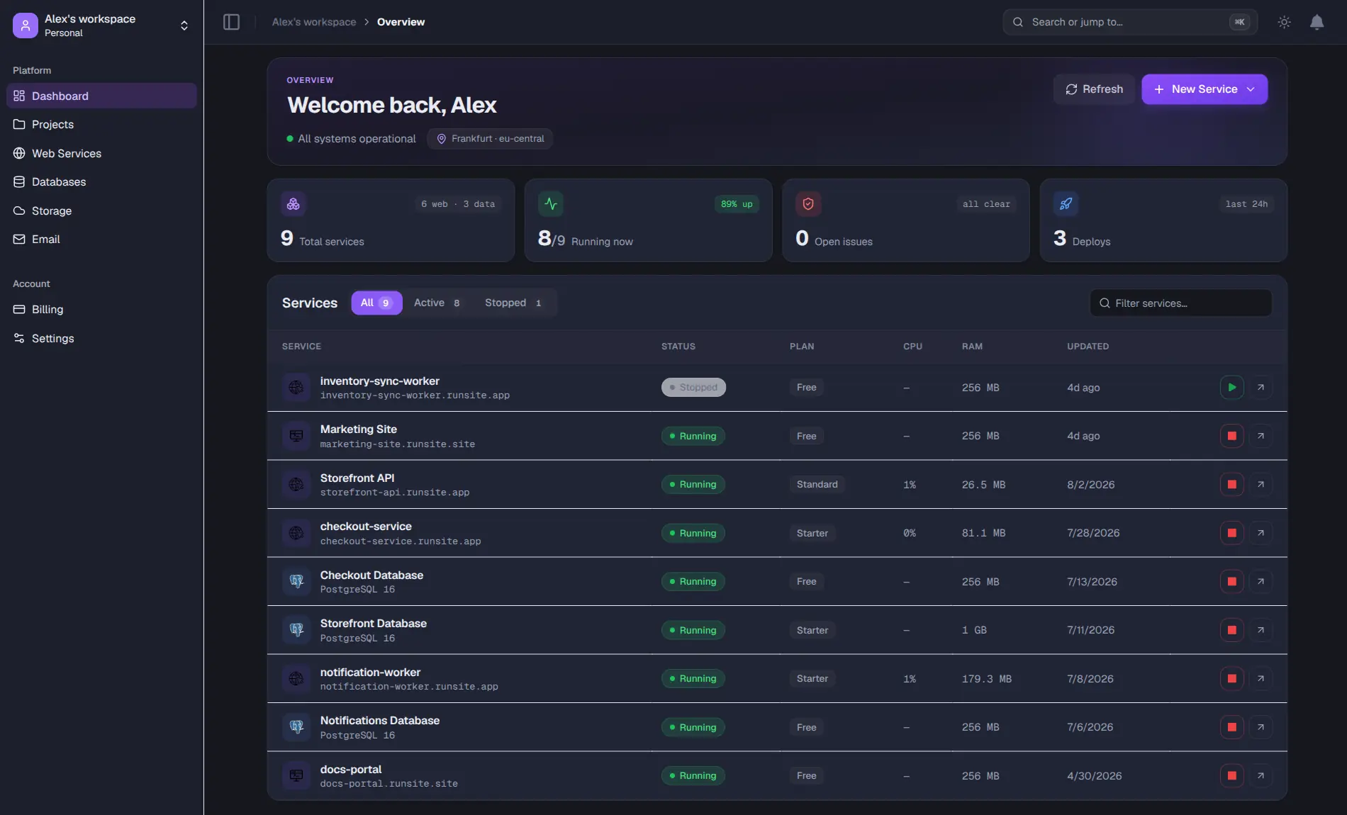Open the Storefront API service name
Viewport: 1347px width, 815px height.
pos(357,478)
